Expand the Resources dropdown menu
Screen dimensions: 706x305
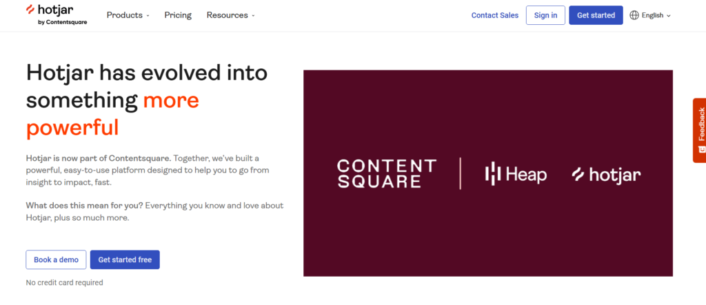(230, 15)
